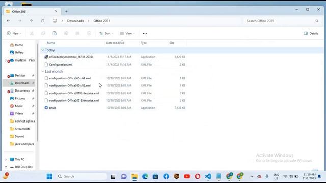The height and width of the screenshot is (183, 326).
Task: Open Videos in the navigation pane
Action: coord(17,114)
